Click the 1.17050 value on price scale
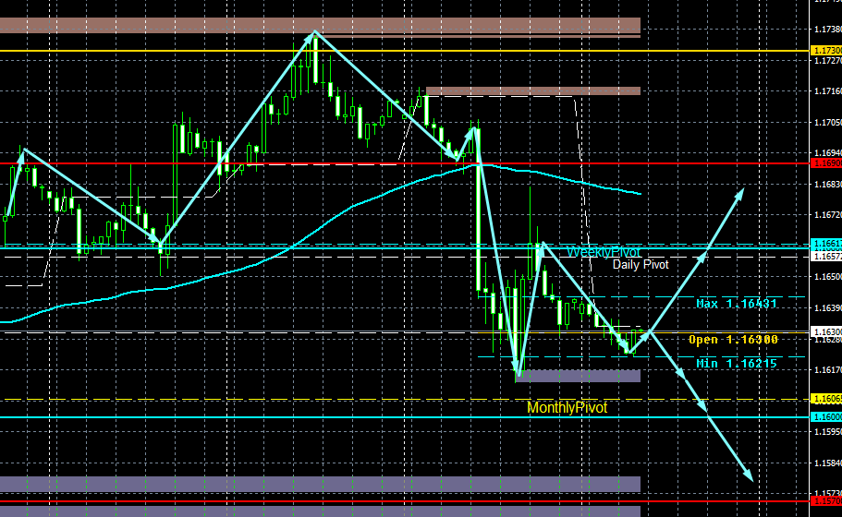The height and width of the screenshot is (517, 842). (x=827, y=123)
